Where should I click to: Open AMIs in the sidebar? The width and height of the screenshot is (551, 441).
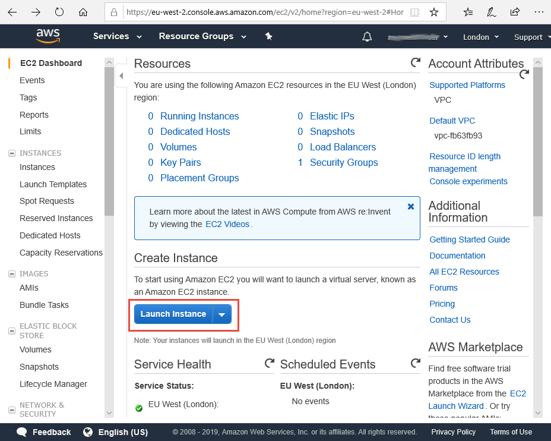(29, 288)
